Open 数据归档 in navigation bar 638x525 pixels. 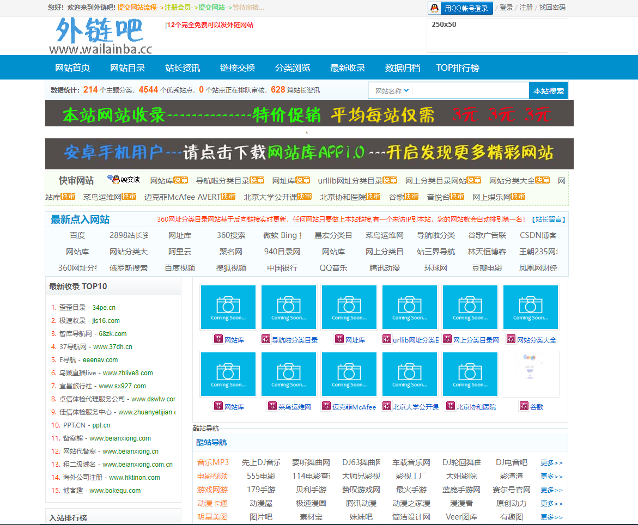point(403,68)
